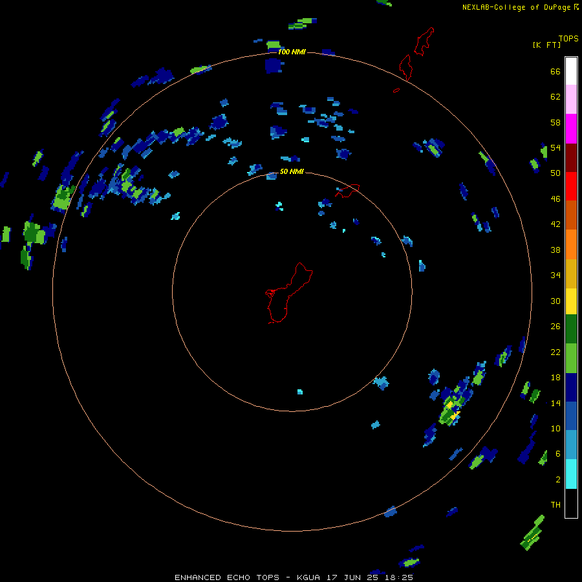Click the 30 legend value
582x582 pixels.
(555, 301)
